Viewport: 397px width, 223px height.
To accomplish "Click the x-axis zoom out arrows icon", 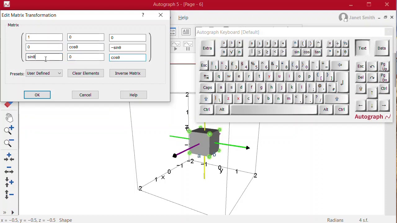I will [9, 169].
